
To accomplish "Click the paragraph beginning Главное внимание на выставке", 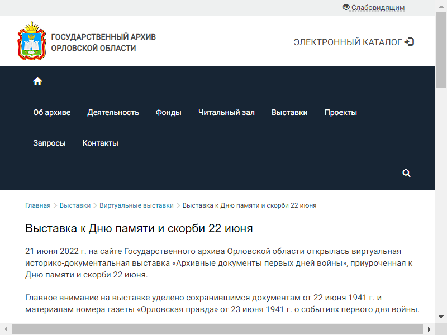I will pos(222,303).
